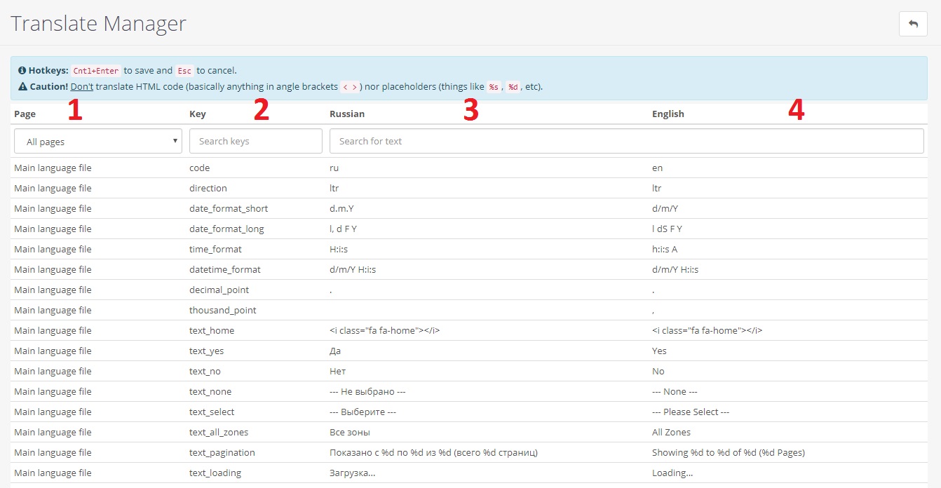
Task: Click the back arrow button in the header
Action: (913, 24)
